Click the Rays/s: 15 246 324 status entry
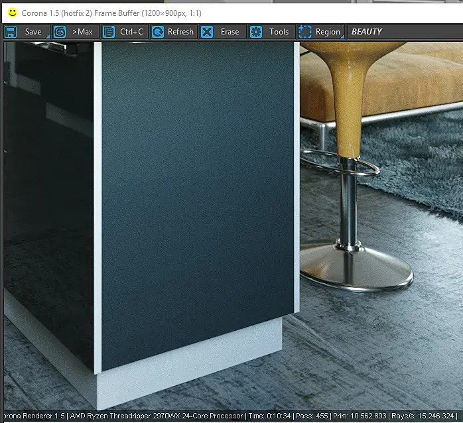Viewport: 463px width, 423px height. [423, 416]
